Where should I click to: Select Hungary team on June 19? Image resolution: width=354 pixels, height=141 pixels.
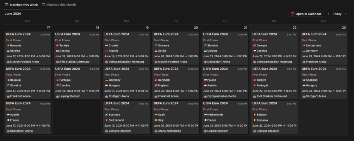[114, 86]
